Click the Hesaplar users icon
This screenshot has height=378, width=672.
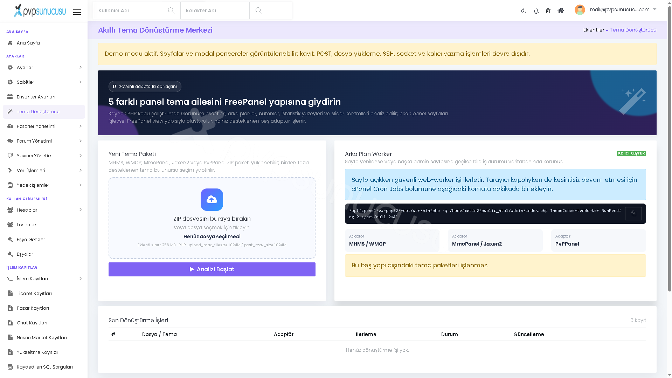(x=10, y=210)
